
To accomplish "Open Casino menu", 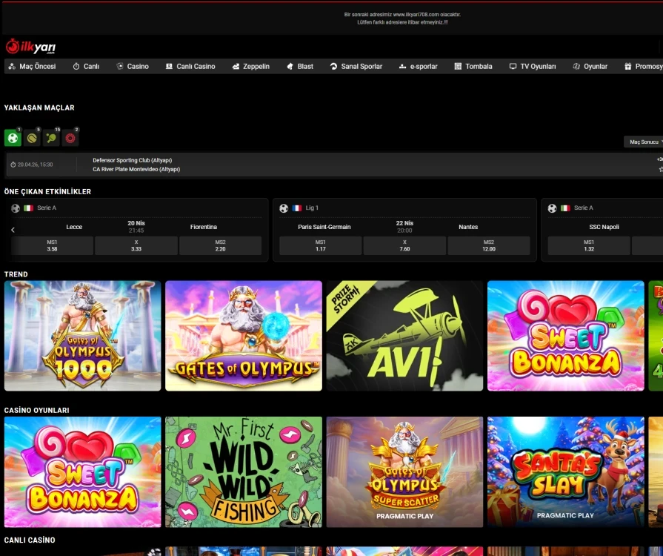I will tap(133, 67).
